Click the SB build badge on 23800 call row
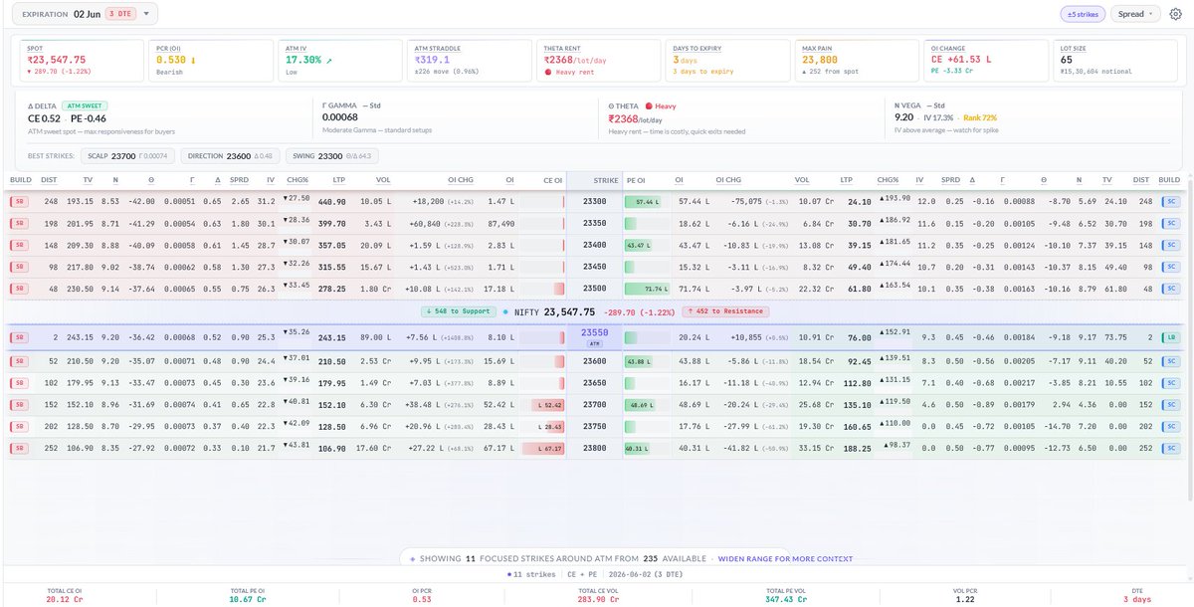The width and height of the screenshot is (1194, 607). (18, 449)
